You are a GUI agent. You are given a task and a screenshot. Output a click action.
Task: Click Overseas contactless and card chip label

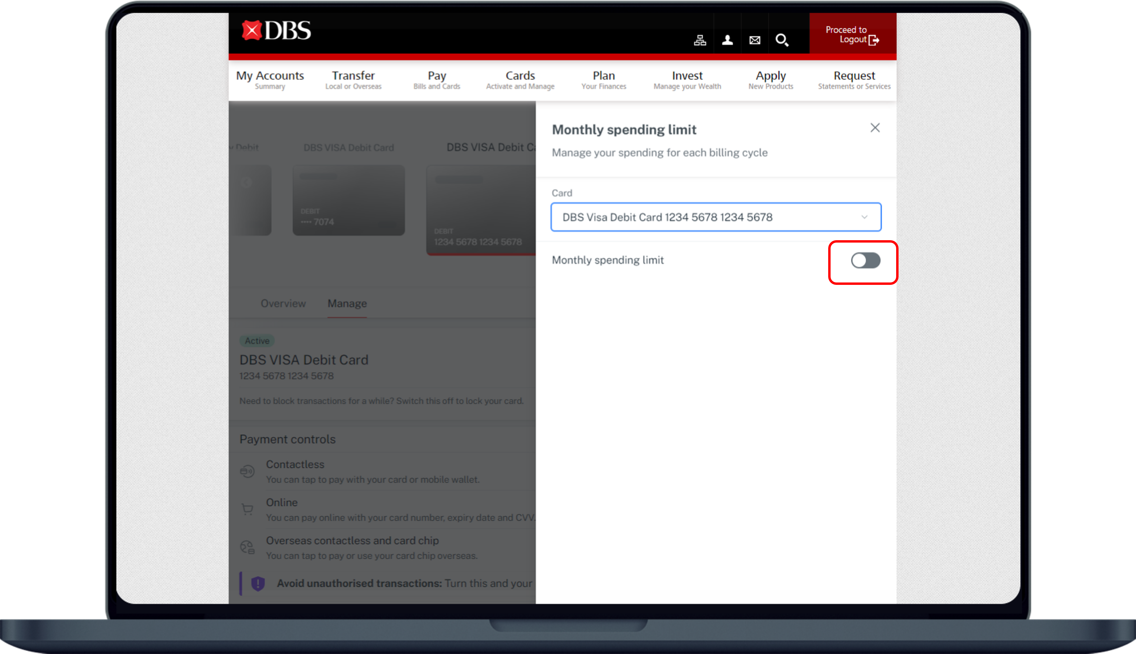click(x=352, y=541)
